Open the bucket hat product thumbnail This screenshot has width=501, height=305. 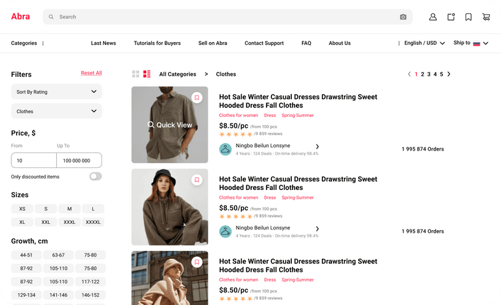[x=170, y=207]
